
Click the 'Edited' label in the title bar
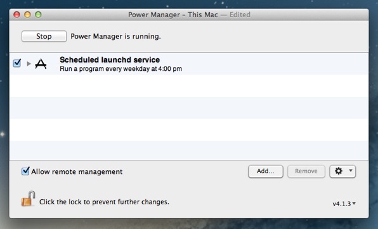(x=240, y=15)
